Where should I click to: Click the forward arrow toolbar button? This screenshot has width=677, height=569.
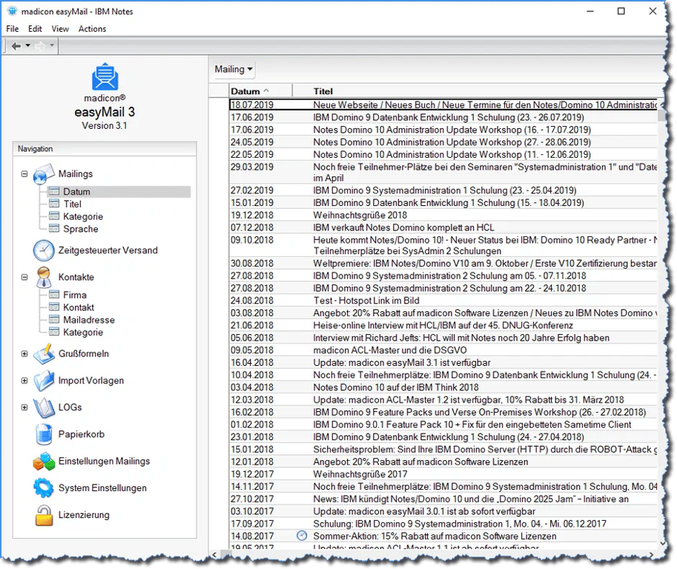click(x=40, y=46)
